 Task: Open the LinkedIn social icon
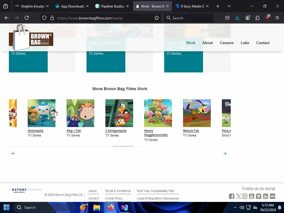click(265, 196)
